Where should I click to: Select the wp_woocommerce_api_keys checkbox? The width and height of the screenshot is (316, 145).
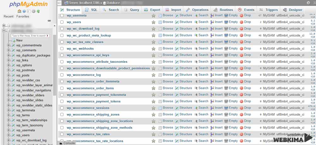[62, 55]
